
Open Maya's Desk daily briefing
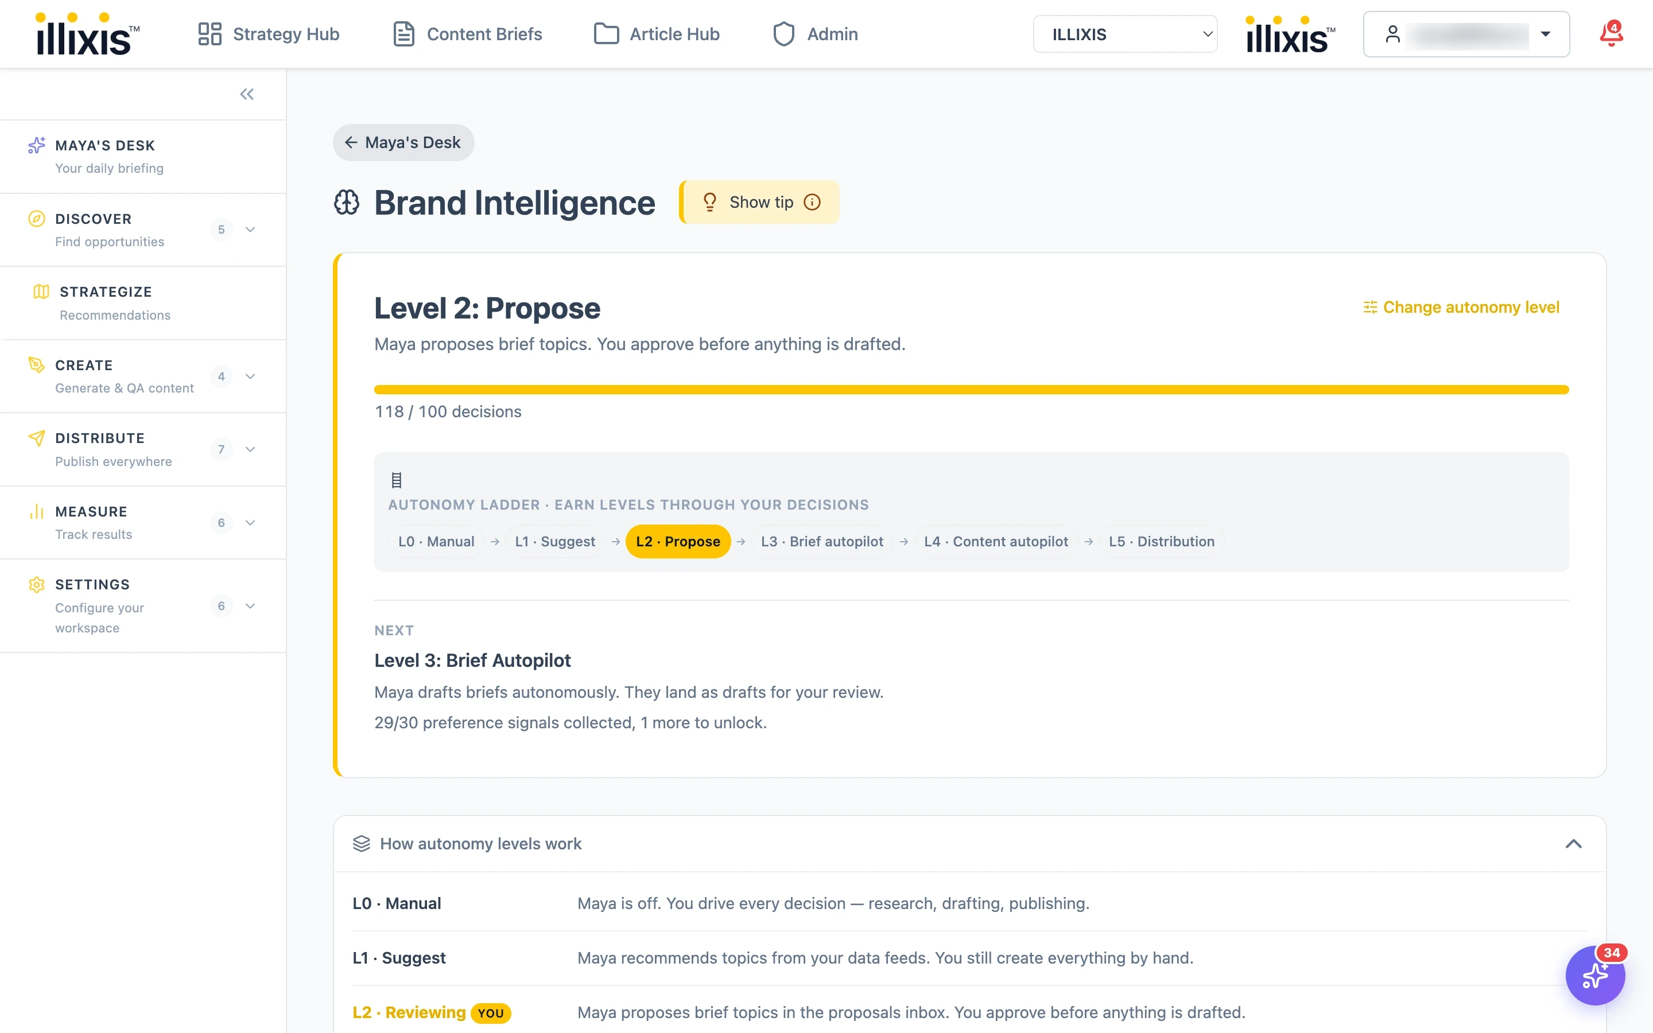[x=143, y=157]
